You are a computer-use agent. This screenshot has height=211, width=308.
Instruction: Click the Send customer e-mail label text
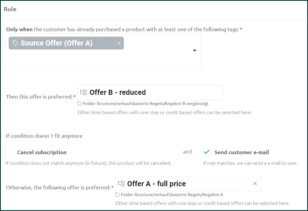[242, 152]
